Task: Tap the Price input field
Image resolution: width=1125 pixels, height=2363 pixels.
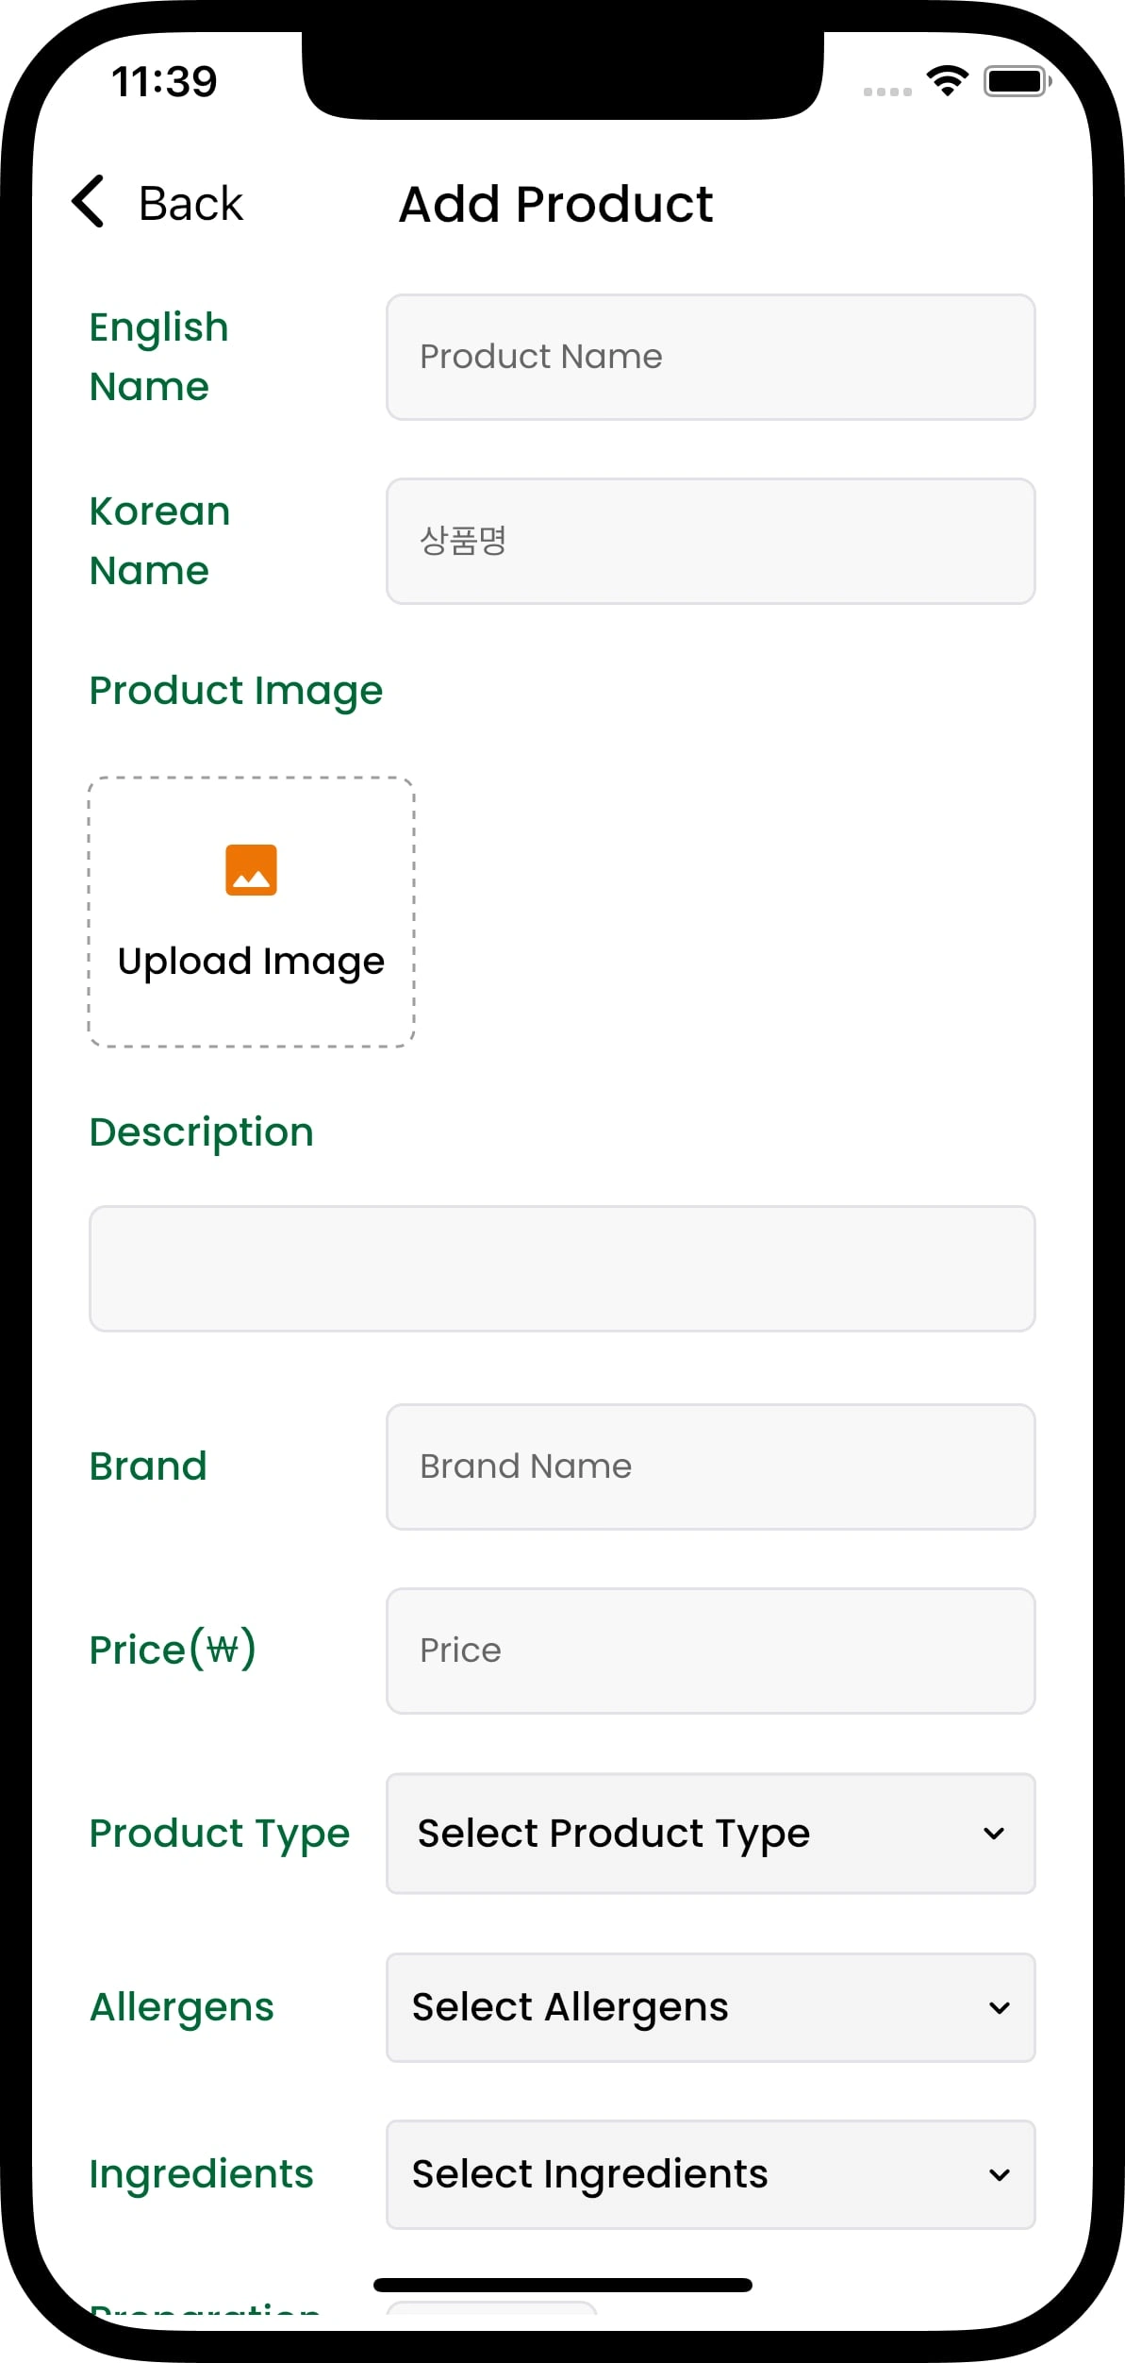Action: pos(710,1651)
